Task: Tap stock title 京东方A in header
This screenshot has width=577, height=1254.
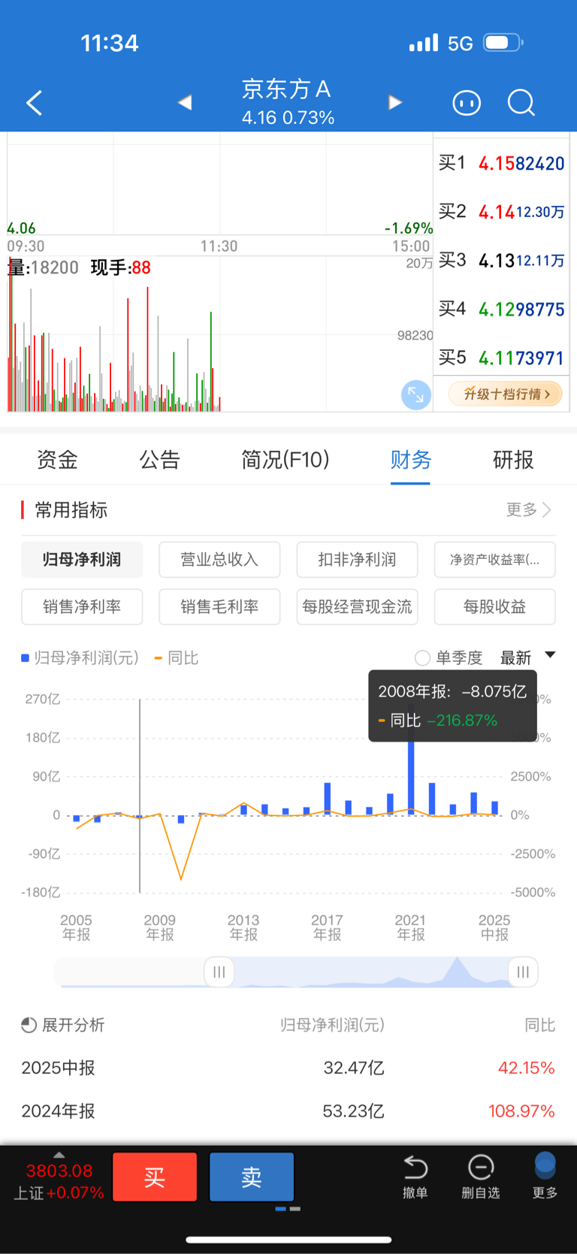Action: [x=287, y=89]
